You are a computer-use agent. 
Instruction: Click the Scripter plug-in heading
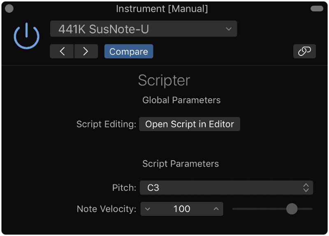pyautogui.click(x=164, y=81)
